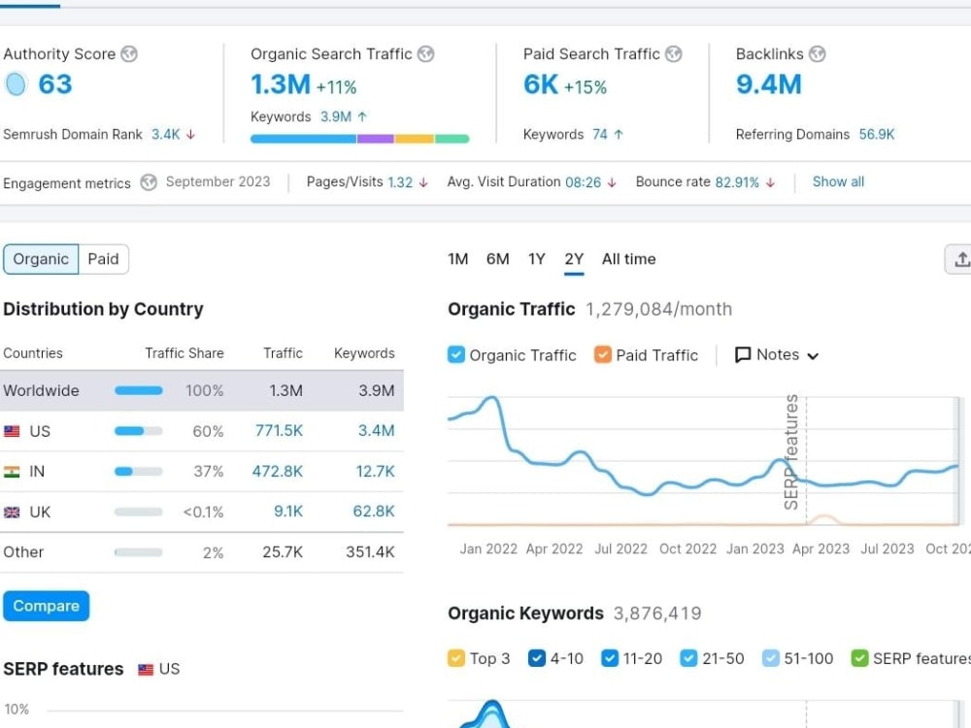Image resolution: width=971 pixels, height=728 pixels.
Task: Click UK traffic value 9.1K
Action: 288,512
